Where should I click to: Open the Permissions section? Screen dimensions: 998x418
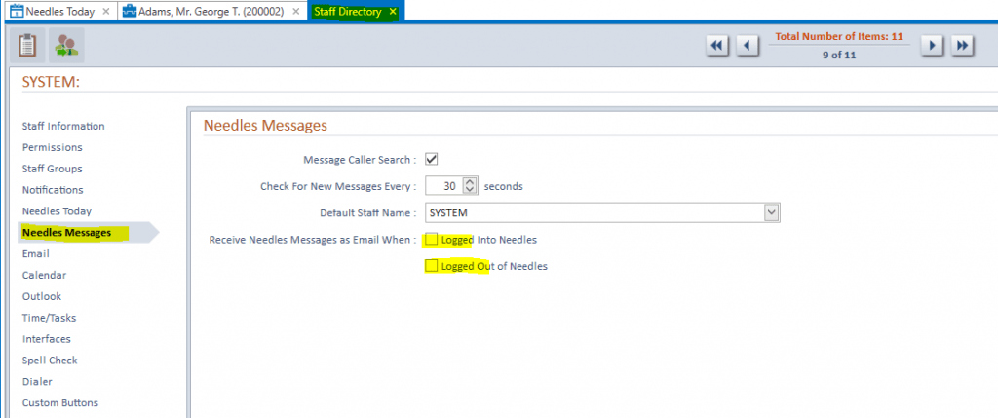point(53,147)
